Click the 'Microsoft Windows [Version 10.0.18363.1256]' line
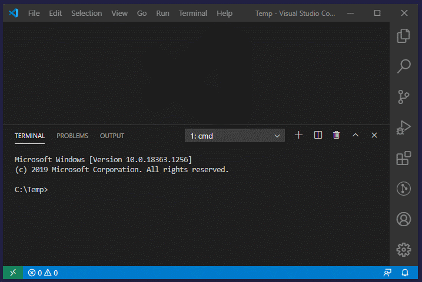422x282 pixels. (103, 160)
